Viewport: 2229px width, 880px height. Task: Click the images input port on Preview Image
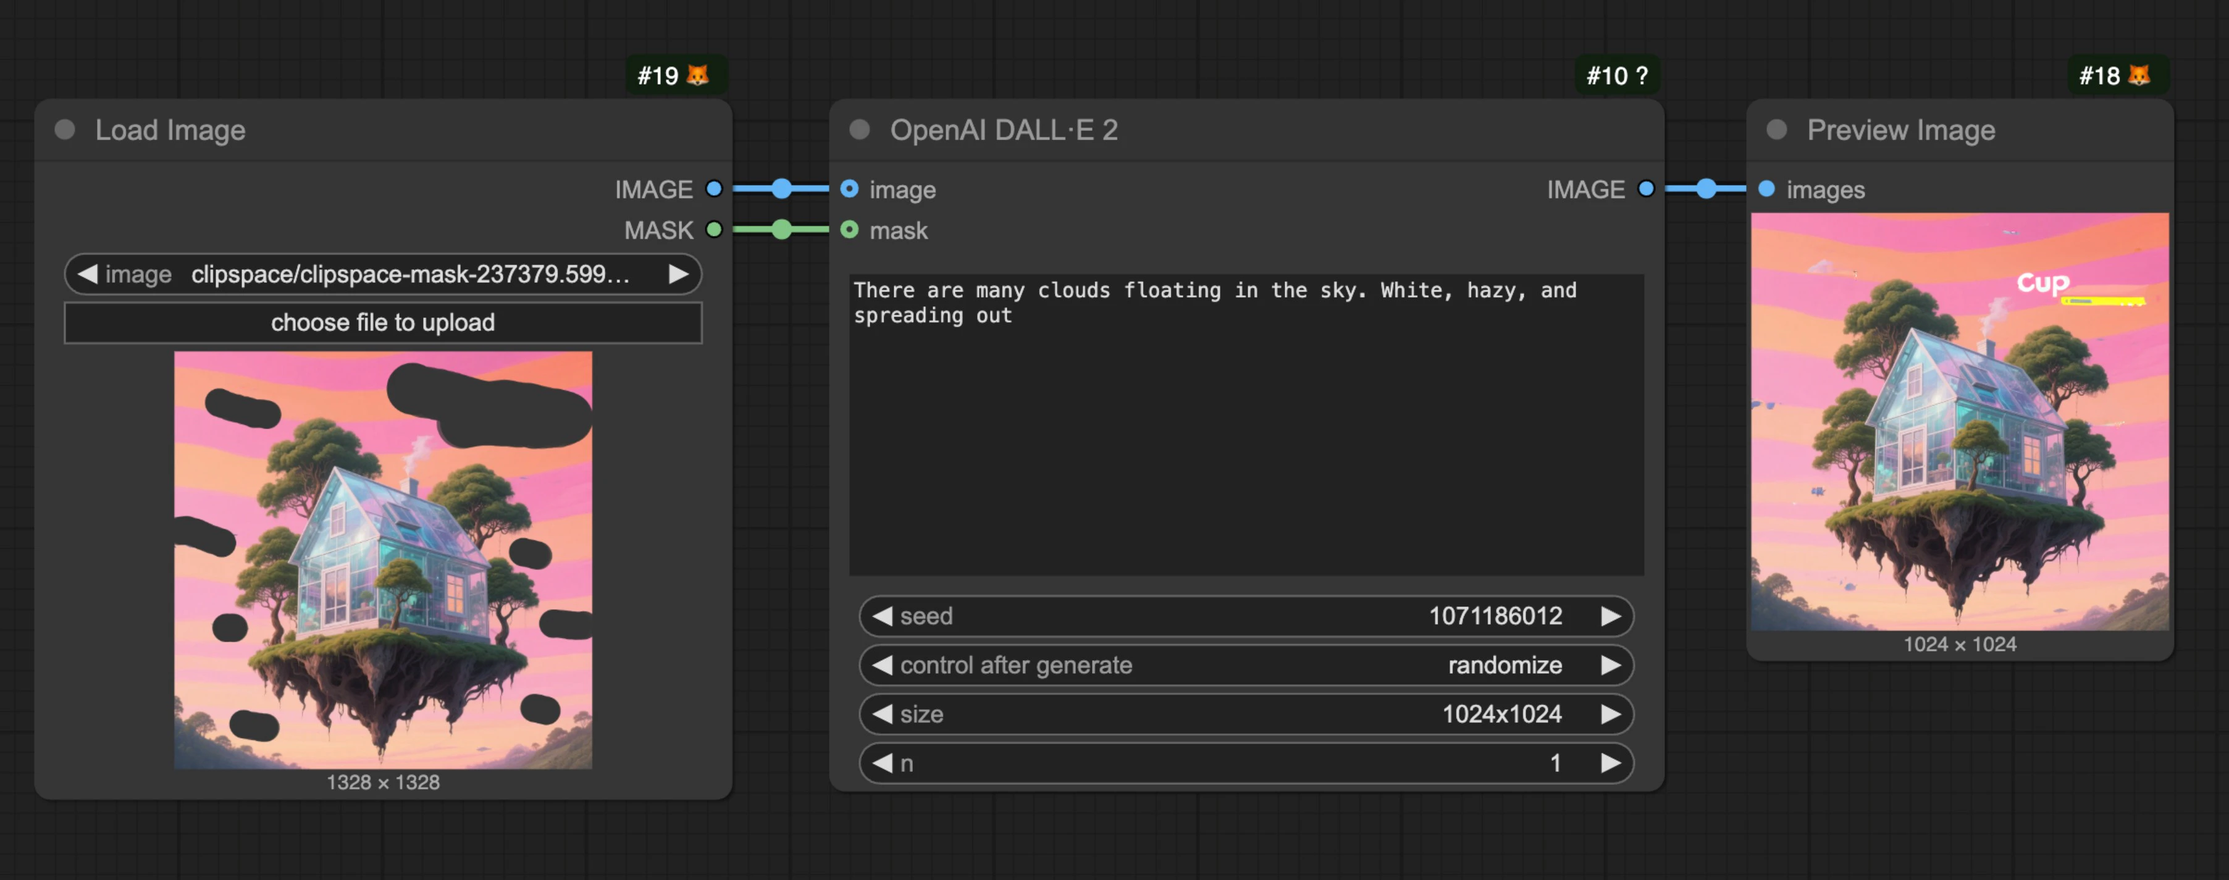click(x=1765, y=188)
